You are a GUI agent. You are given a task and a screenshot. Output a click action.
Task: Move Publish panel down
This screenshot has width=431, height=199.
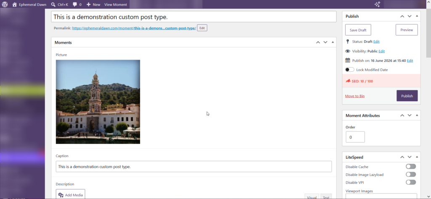(x=410, y=16)
